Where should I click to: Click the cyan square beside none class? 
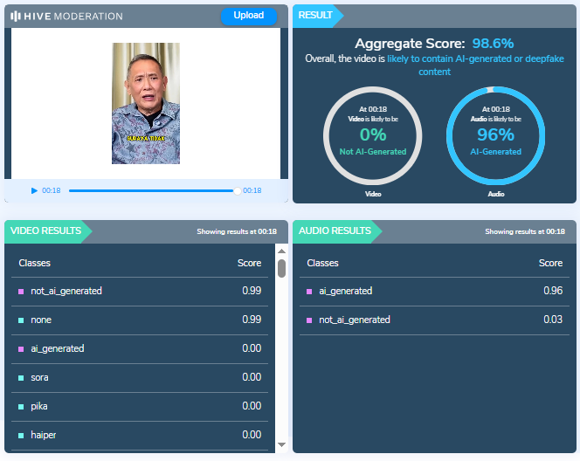21,320
